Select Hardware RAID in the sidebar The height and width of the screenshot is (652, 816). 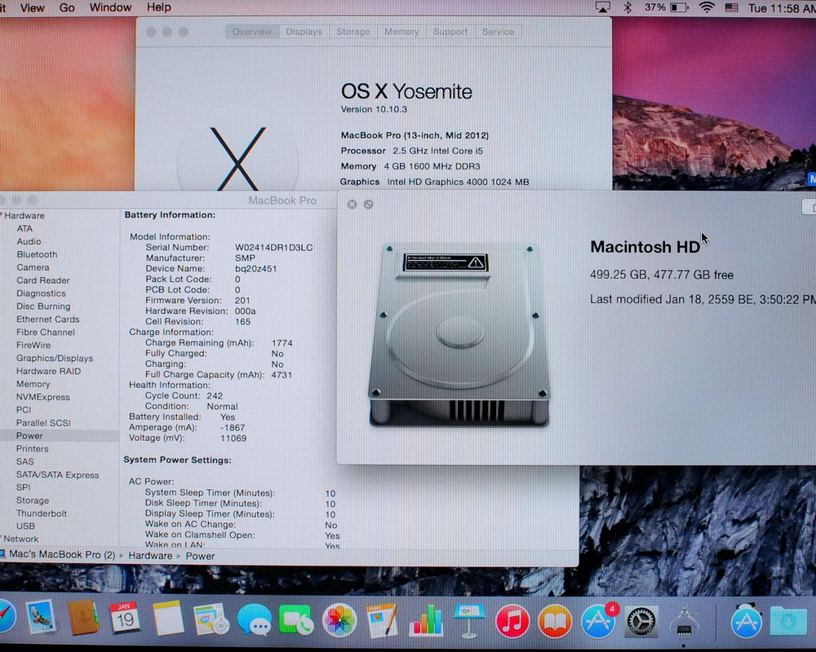(48, 372)
